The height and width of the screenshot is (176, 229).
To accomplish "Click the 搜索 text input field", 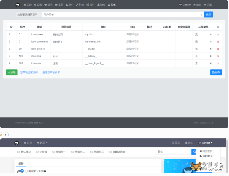I will pos(174,152).
